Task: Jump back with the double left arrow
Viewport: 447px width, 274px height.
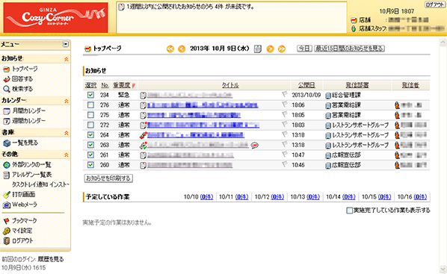Action: pyautogui.click(x=170, y=49)
